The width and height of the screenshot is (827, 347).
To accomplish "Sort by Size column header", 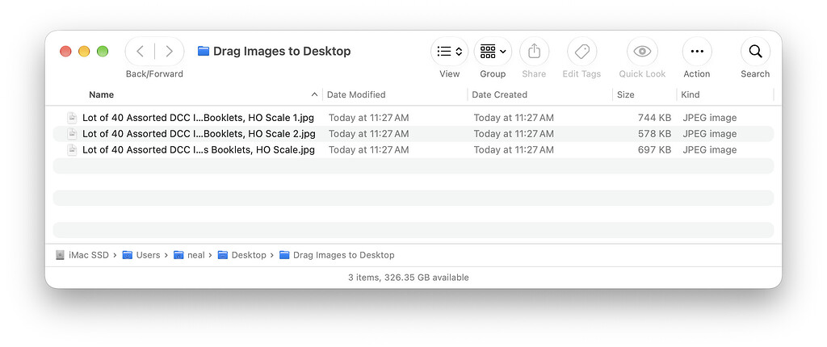I will (x=626, y=95).
